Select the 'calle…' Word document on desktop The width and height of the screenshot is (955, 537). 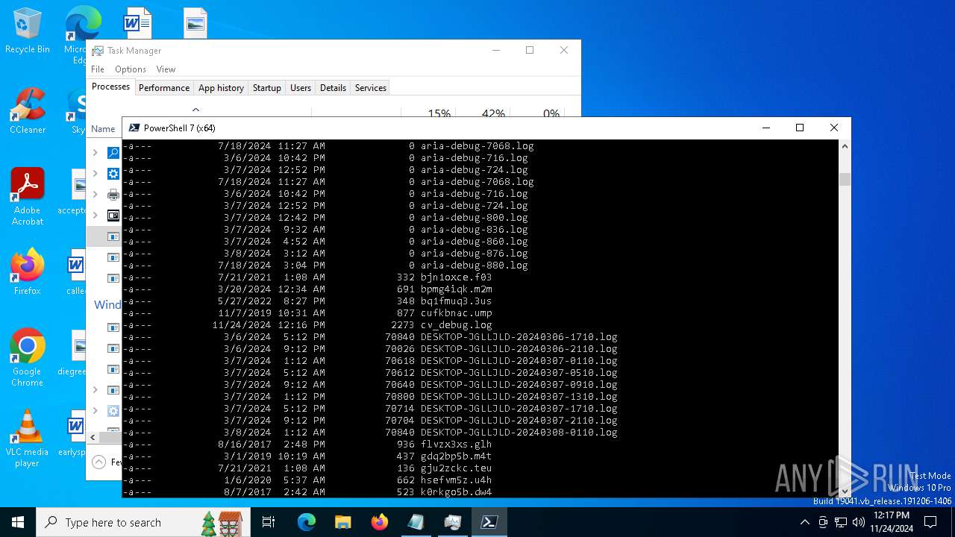pos(75,271)
